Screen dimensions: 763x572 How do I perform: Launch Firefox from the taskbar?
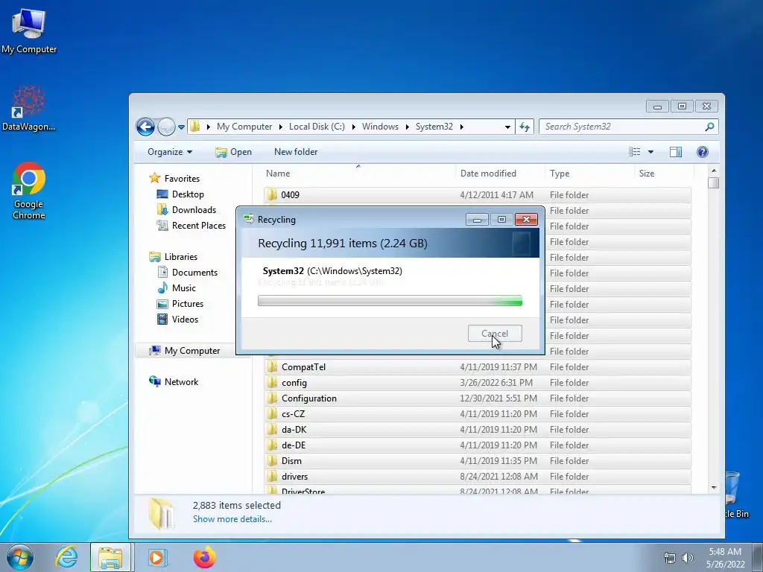[x=204, y=557]
